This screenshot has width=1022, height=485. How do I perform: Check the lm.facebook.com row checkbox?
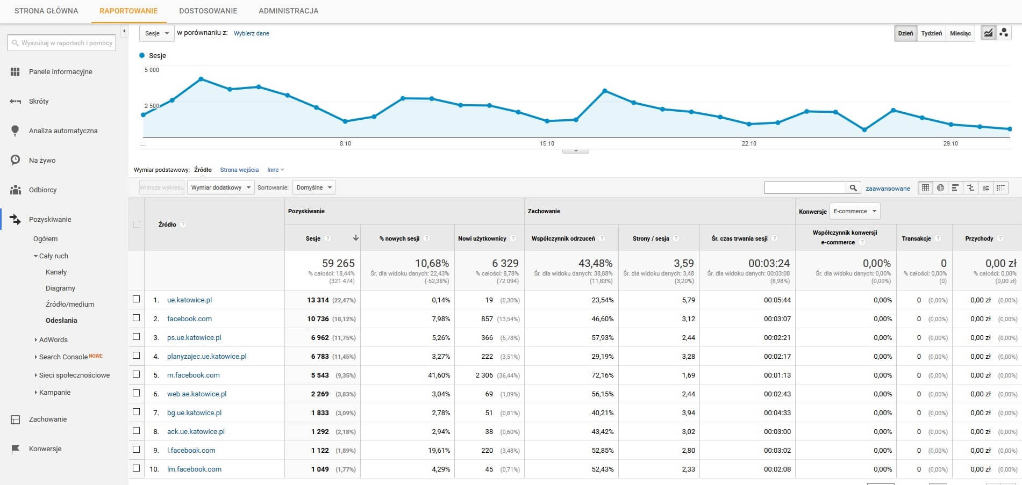[x=137, y=468]
